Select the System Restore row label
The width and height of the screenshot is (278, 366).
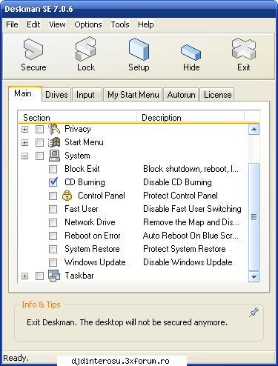92,249
